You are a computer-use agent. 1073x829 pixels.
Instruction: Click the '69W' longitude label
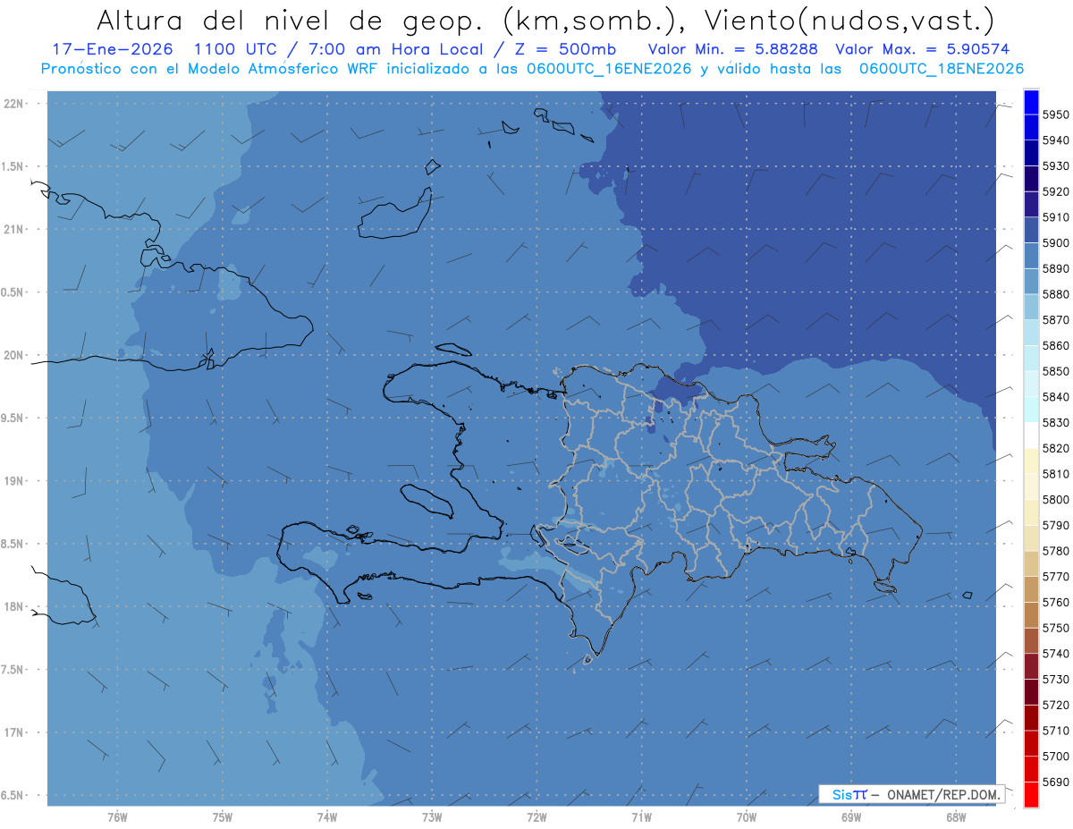point(850,816)
